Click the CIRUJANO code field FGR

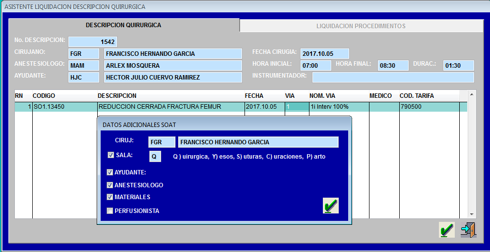coord(84,53)
